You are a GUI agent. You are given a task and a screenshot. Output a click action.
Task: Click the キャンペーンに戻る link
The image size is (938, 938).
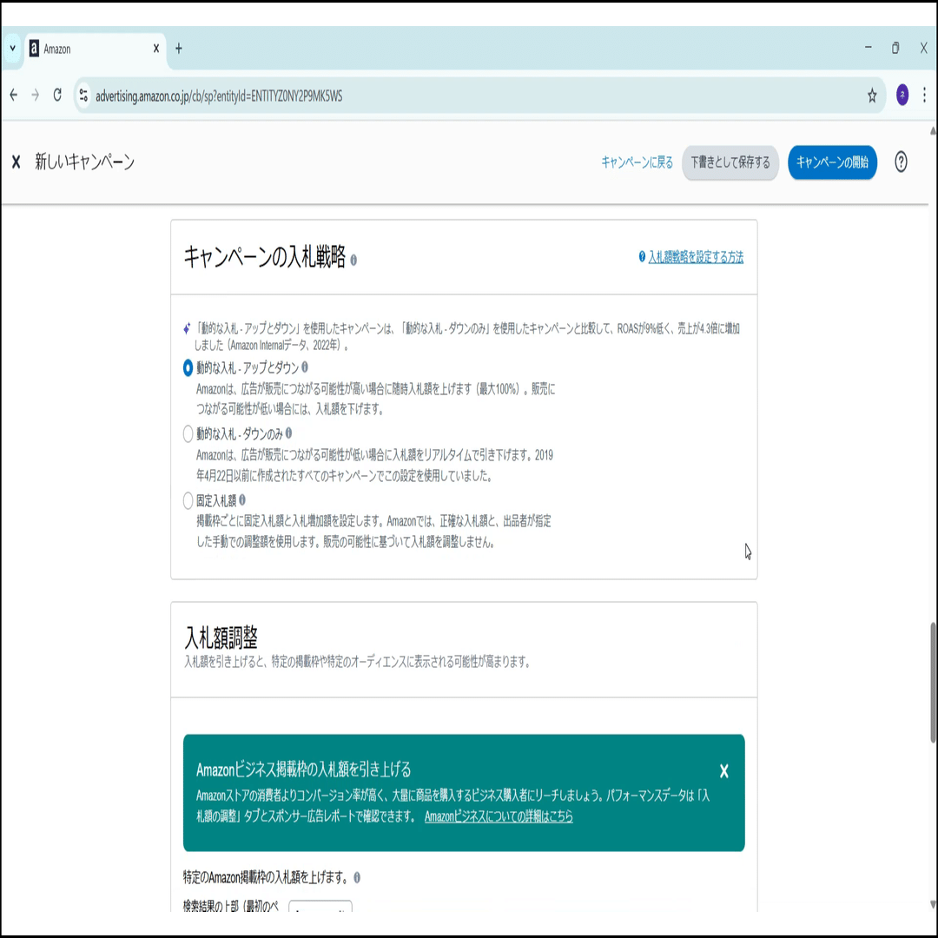(x=637, y=162)
